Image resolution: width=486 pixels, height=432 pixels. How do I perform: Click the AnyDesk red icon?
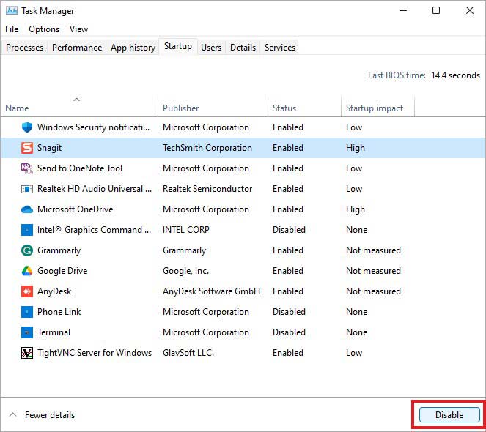(x=27, y=291)
